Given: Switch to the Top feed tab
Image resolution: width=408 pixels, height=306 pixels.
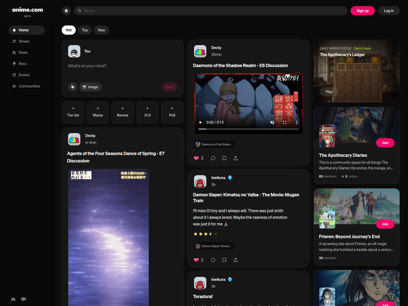Looking at the screenshot, I should tap(85, 30).
